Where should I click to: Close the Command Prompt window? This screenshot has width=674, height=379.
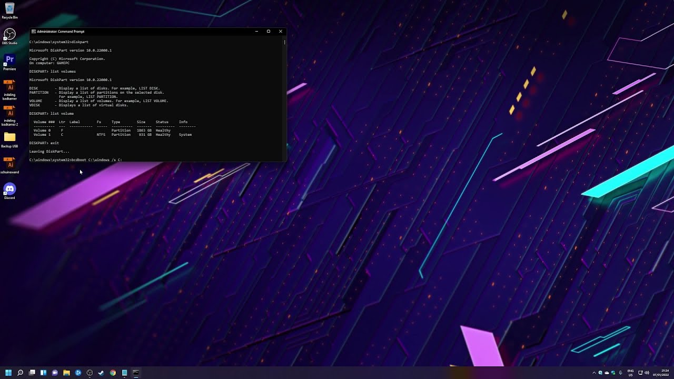tap(281, 32)
